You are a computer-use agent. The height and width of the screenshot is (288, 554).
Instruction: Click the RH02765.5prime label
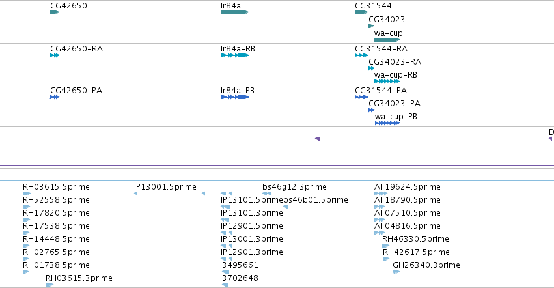tap(56, 252)
